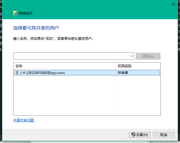The height and width of the screenshot is (143, 180).
Task: Click the back arrow in dialog header
Action: click(6, 13)
